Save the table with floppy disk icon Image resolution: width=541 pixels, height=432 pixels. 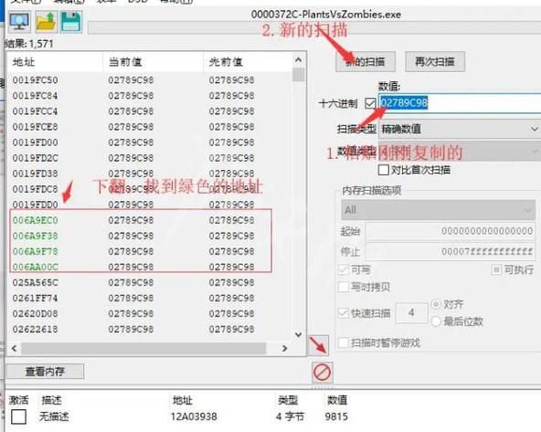(71, 22)
